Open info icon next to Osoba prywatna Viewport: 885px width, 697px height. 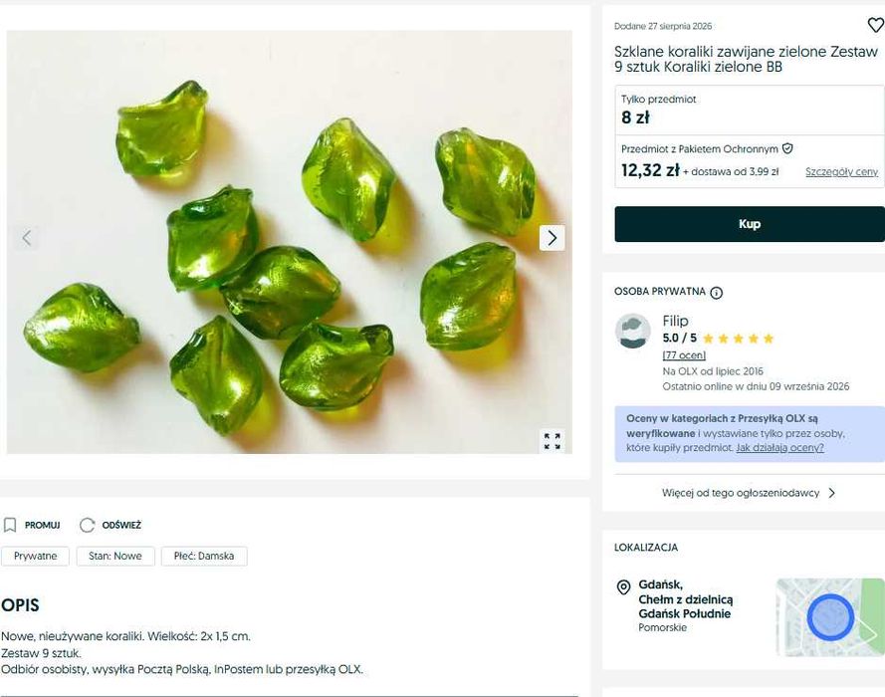pyautogui.click(x=716, y=293)
